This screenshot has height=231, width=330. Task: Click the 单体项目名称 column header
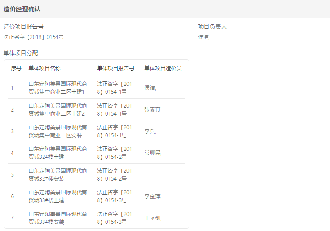coord(45,69)
